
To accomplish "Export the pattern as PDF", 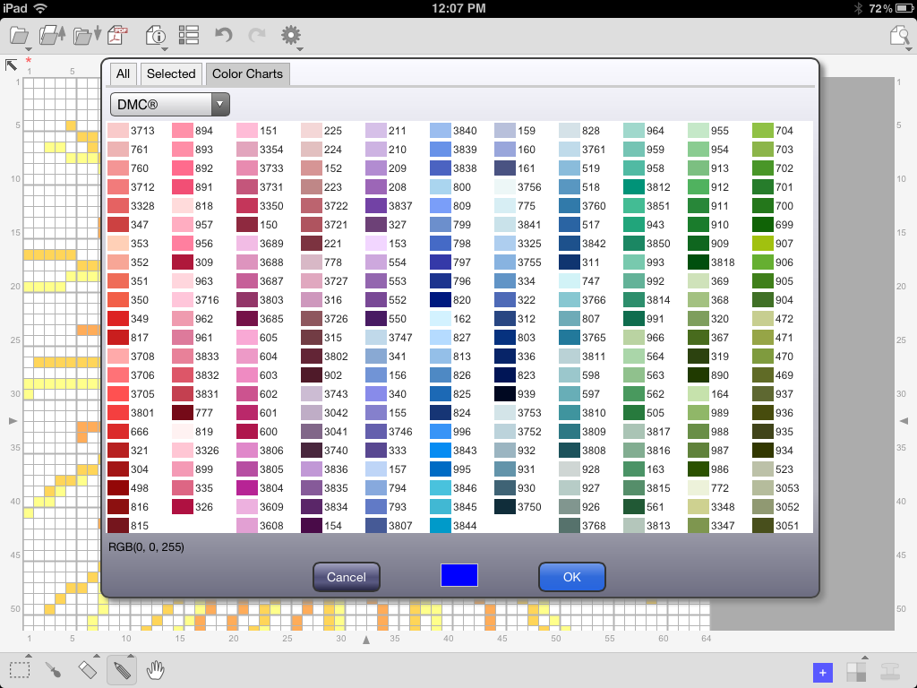I will pos(116,35).
